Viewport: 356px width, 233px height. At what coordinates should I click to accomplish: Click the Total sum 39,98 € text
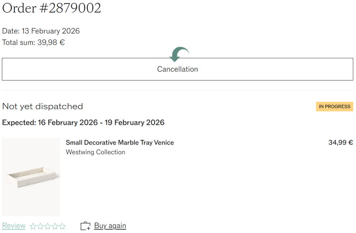coord(33,42)
